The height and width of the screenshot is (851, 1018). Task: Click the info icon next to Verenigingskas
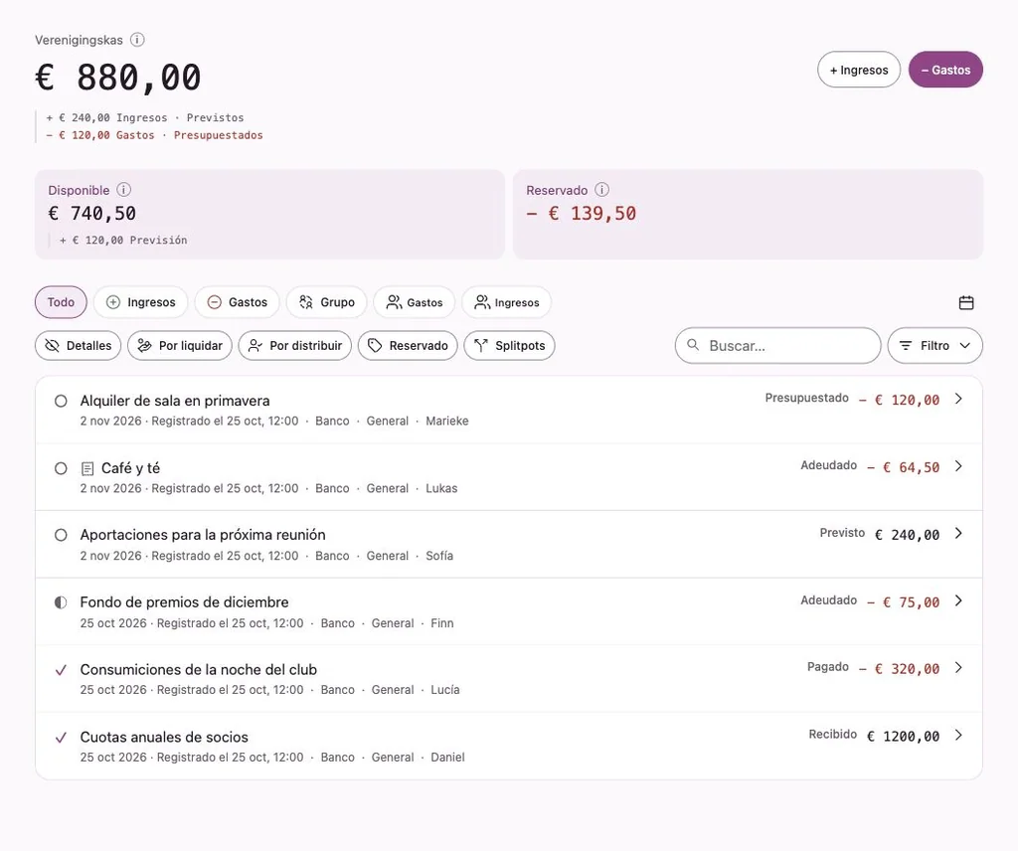(137, 40)
